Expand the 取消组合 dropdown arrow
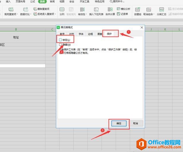The image size is (183, 152). click(x=154, y=14)
